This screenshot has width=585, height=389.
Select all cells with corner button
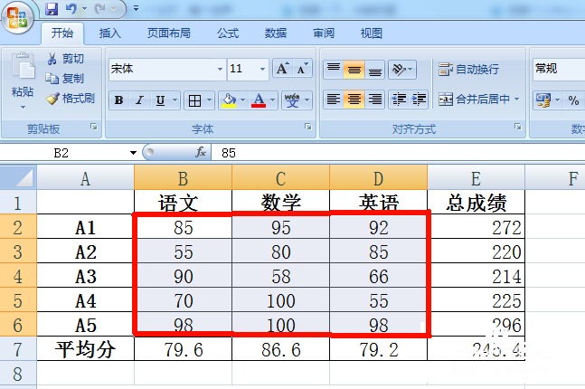(18, 178)
